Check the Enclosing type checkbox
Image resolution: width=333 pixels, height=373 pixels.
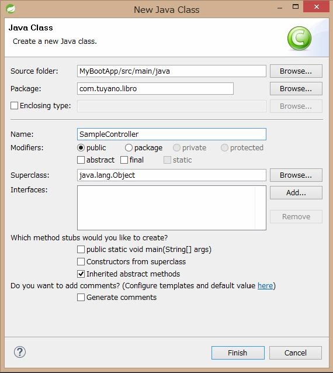pyautogui.click(x=14, y=105)
